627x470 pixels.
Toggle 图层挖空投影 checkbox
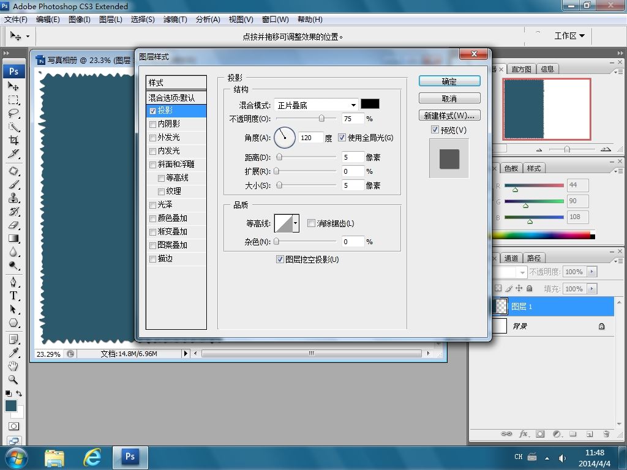(280, 259)
